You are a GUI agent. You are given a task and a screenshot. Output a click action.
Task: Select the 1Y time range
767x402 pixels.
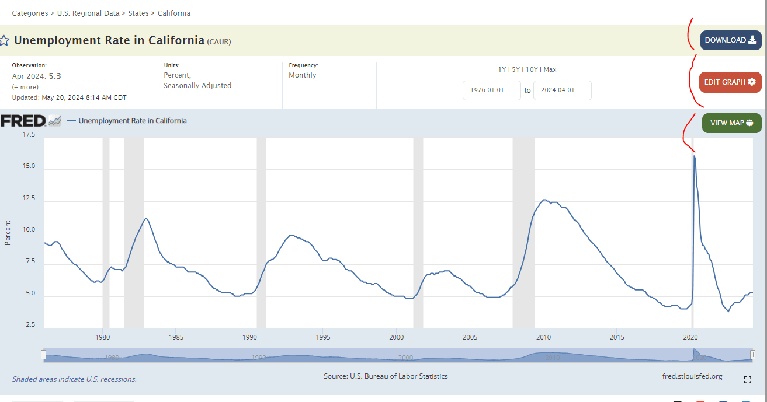[x=502, y=69]
